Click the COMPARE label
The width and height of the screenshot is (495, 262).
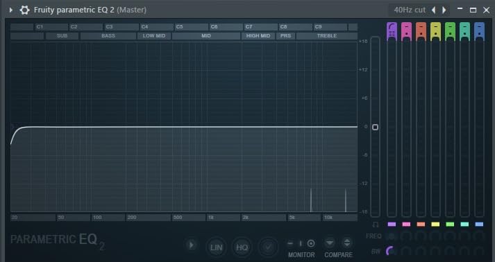point(338,255)
